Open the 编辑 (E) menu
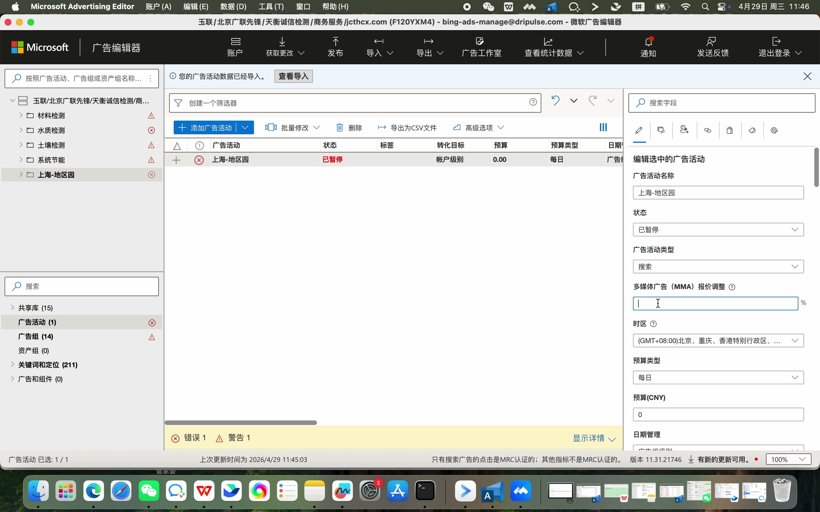The width and height of the screenshot is (820, 512). click(195, 6)
